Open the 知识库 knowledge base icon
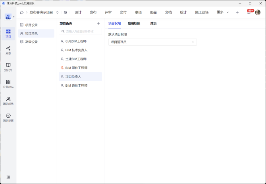266x184 pixels. [8, 67]
